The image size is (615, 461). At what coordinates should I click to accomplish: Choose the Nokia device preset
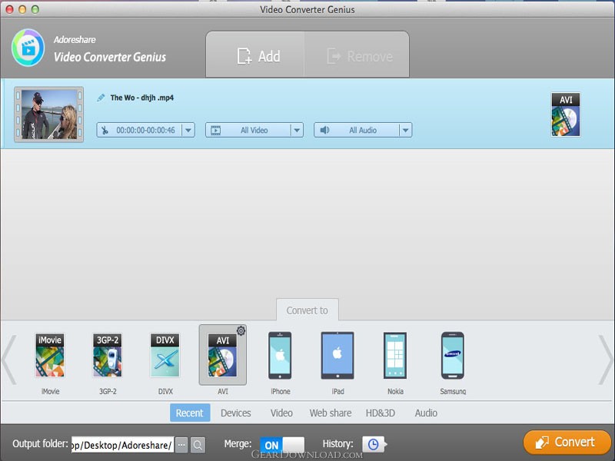395,356
